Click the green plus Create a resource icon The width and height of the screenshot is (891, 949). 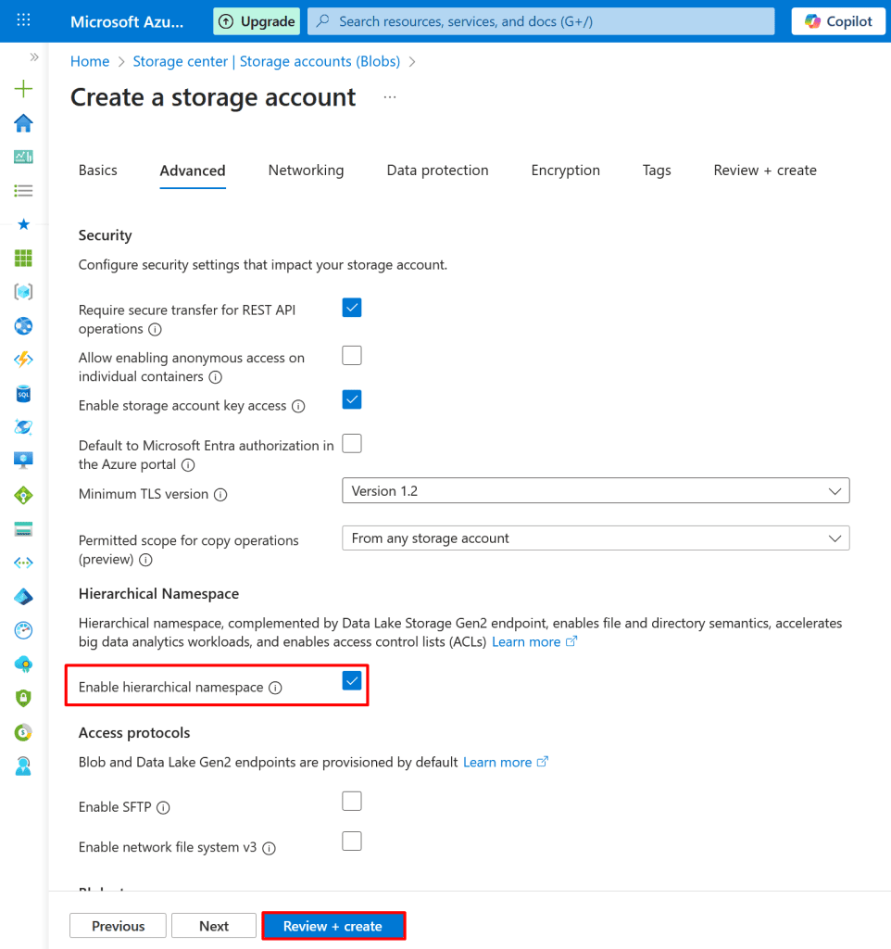click(x=24, y=89)
